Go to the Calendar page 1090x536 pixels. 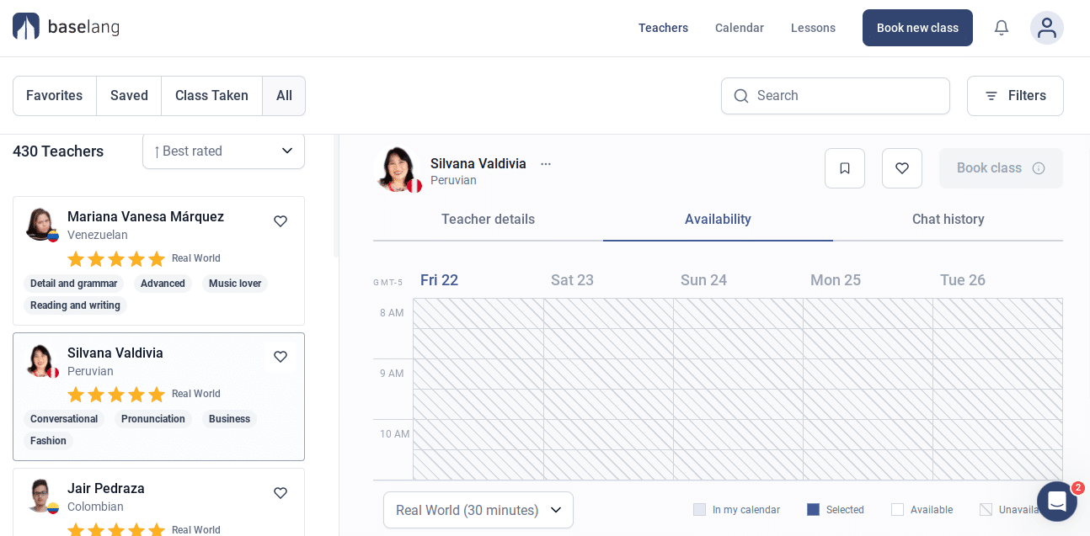[739, 28]
